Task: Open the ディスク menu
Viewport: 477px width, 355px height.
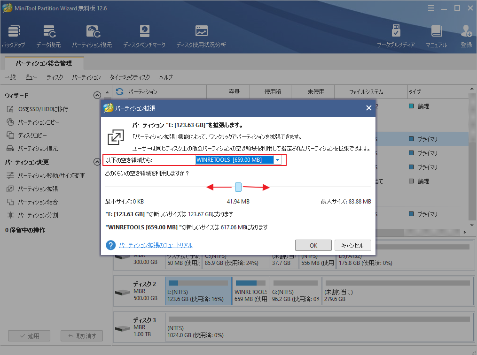Action: [x=55, y=77]
